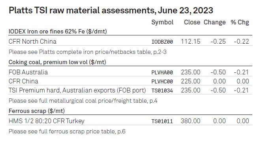Click the CFR North China row label
261x146 pixels.
[x=32, y=41]
